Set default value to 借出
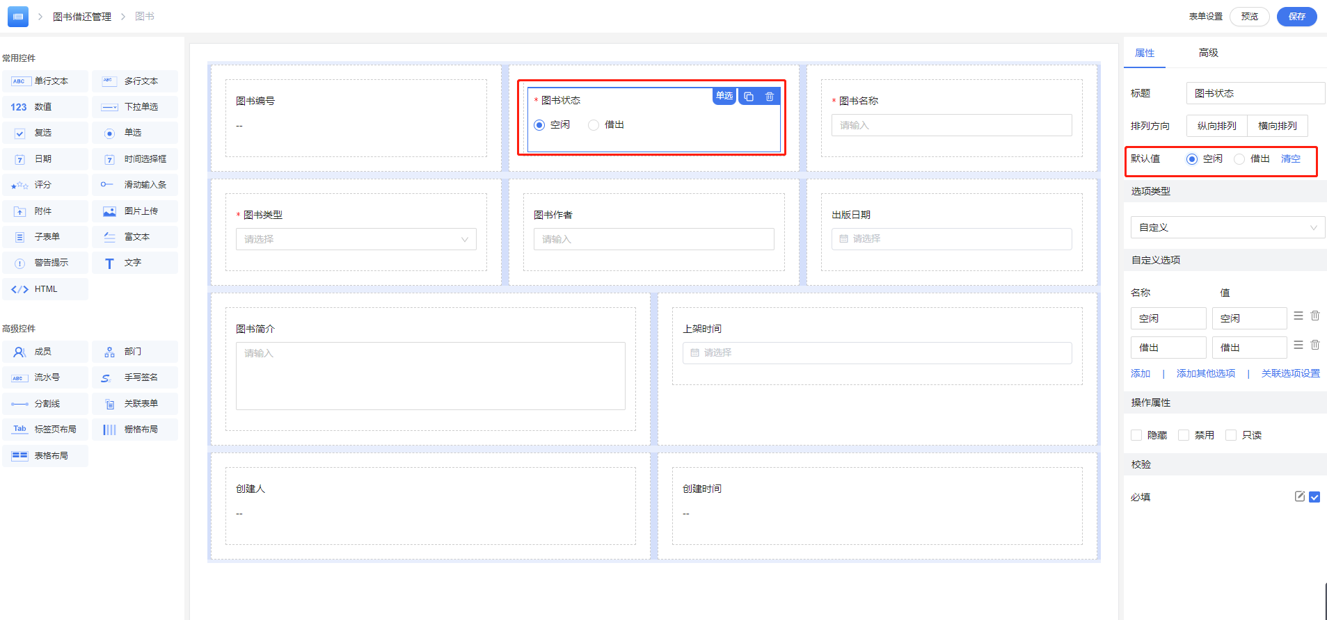The width and height of the screenshot is (1327, 620). tap(1239, 159)
